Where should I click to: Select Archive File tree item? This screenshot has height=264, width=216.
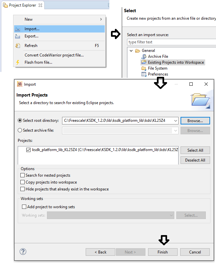[158, 56]
